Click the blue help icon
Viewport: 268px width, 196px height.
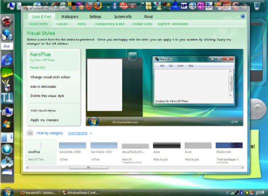click(243, 16)
